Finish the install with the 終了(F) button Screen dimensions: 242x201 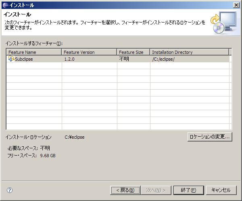point(188,190)
